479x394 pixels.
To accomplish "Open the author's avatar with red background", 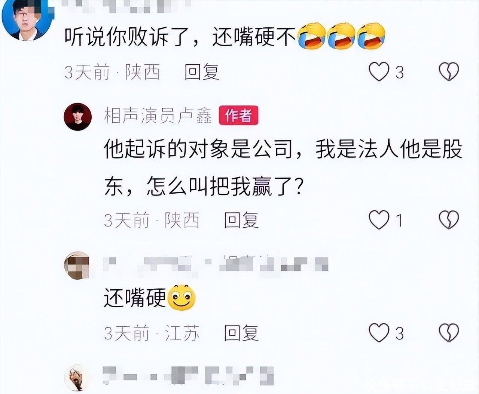I will pyautogui.click(x=78, y=117).
